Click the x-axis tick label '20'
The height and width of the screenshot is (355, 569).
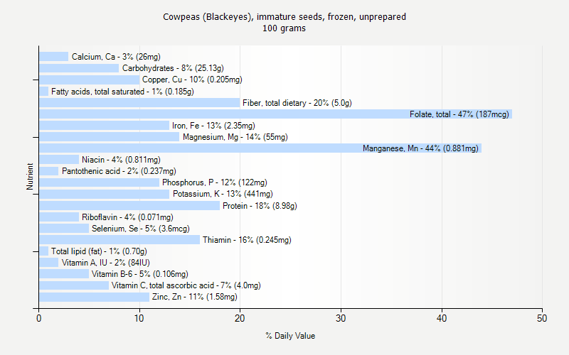click(240, 318)
